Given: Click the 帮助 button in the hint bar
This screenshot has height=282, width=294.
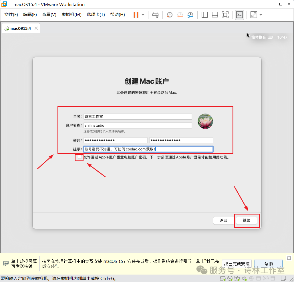Looking at the screenshot, I should (269, 264).
